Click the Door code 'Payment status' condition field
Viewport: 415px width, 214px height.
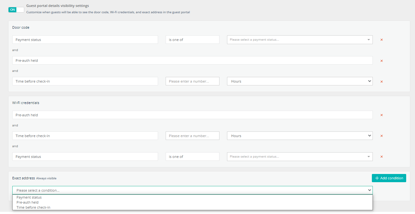click(85, 40)
